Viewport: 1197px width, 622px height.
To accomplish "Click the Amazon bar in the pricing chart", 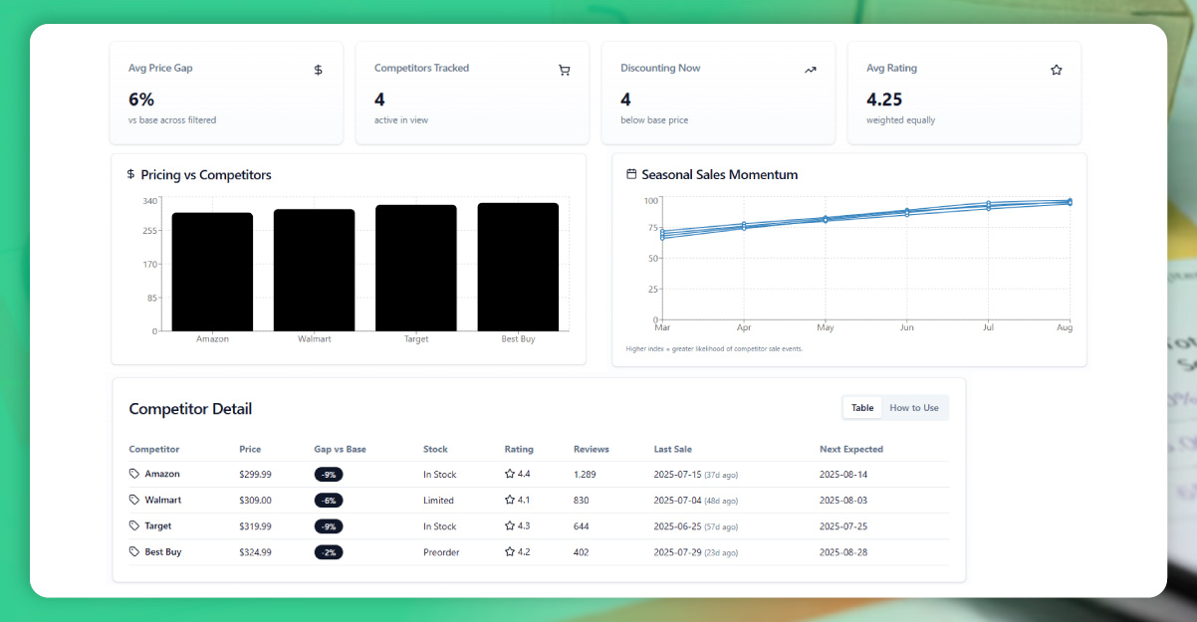I will [x=212, y=272].
